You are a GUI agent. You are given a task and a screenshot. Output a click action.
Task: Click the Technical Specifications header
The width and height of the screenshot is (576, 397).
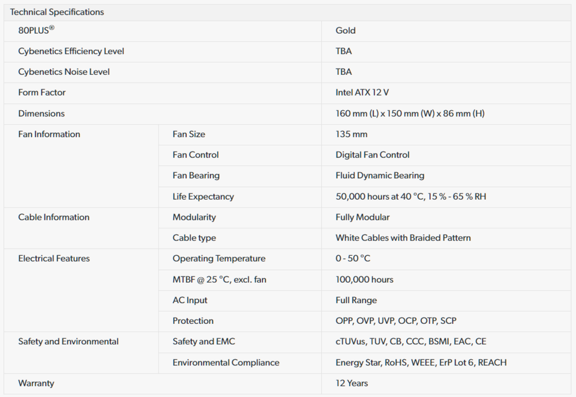tap(57, 12)
